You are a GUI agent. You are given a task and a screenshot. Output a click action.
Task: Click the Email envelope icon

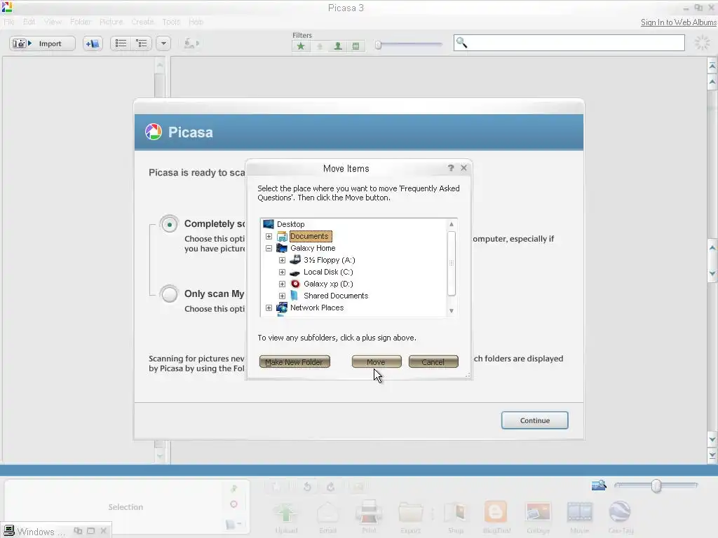[328, 512]
